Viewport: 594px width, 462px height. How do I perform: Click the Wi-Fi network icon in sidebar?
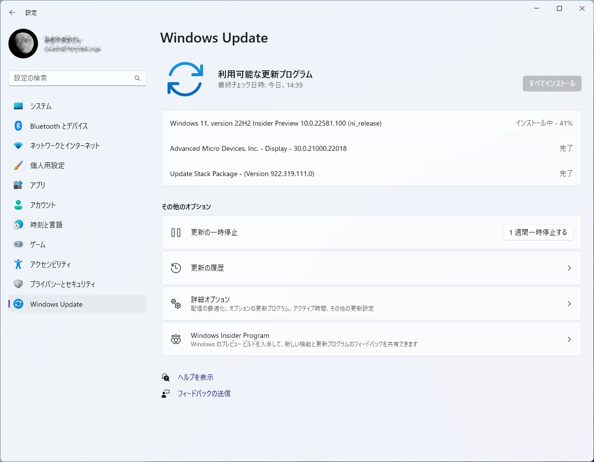click(18, 146)
